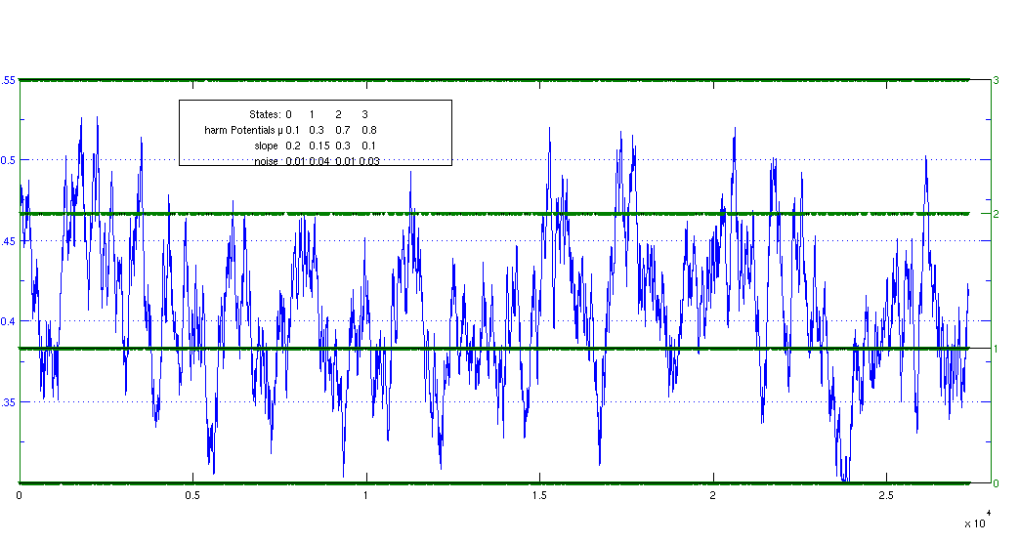
Task: Select right y-axis state label 0
Action: [x=994, y=483]
